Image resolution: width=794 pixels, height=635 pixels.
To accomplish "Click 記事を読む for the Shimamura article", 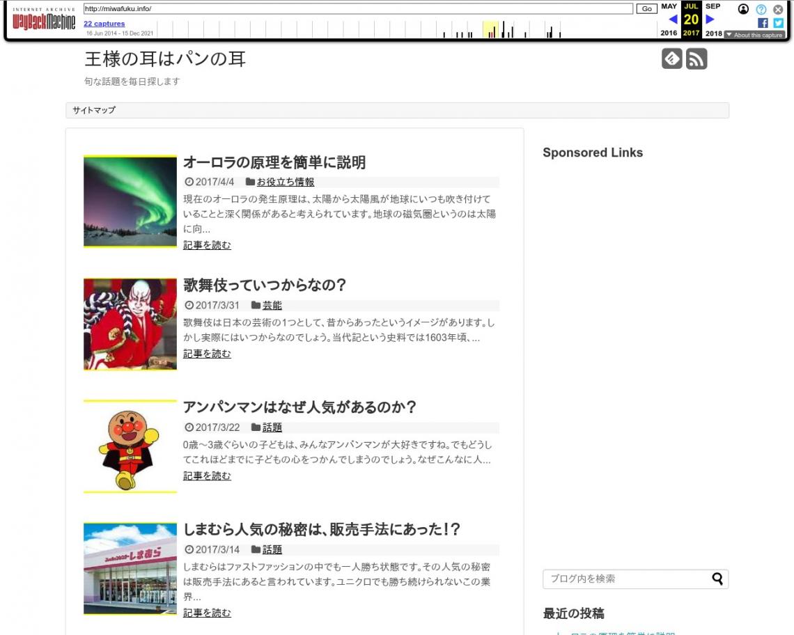I will 207,613.
